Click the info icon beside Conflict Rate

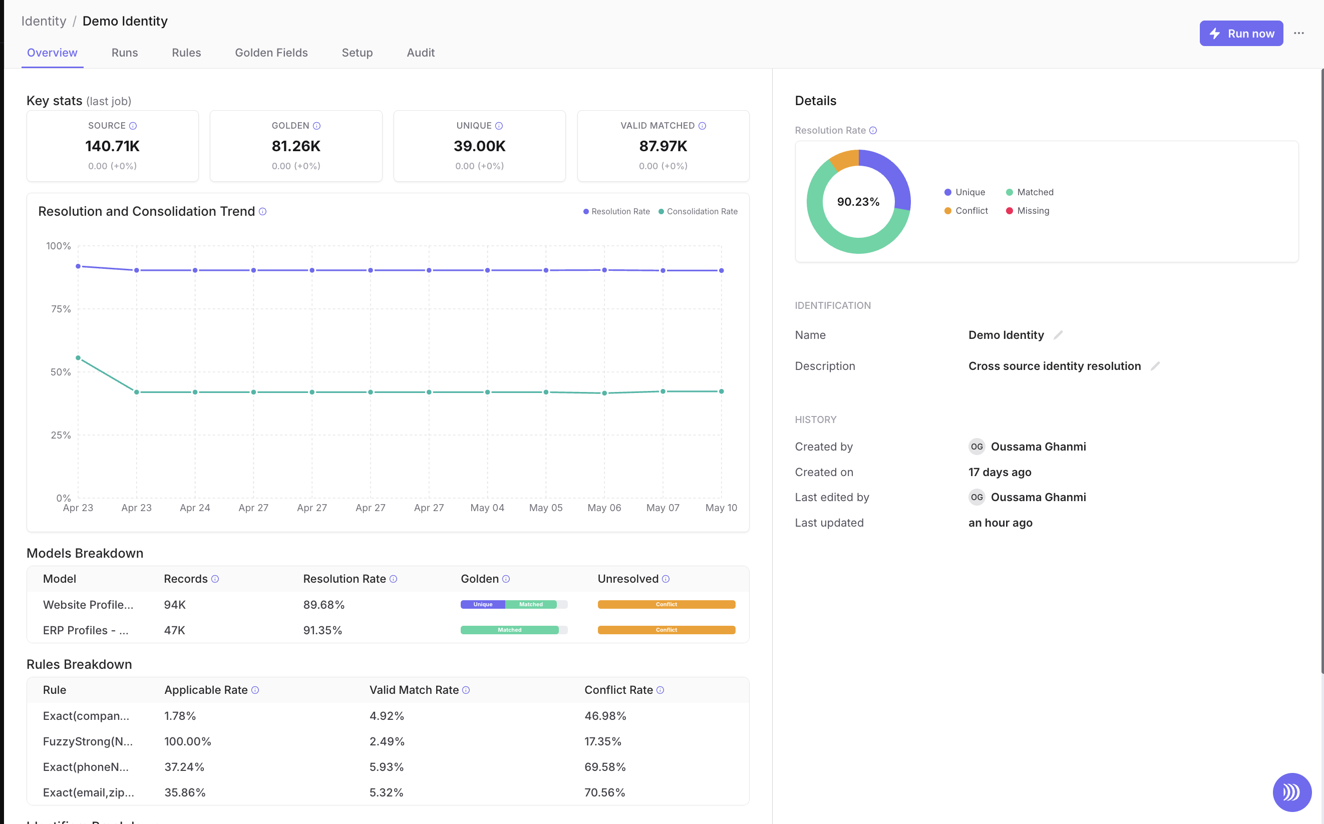(660, 690)
